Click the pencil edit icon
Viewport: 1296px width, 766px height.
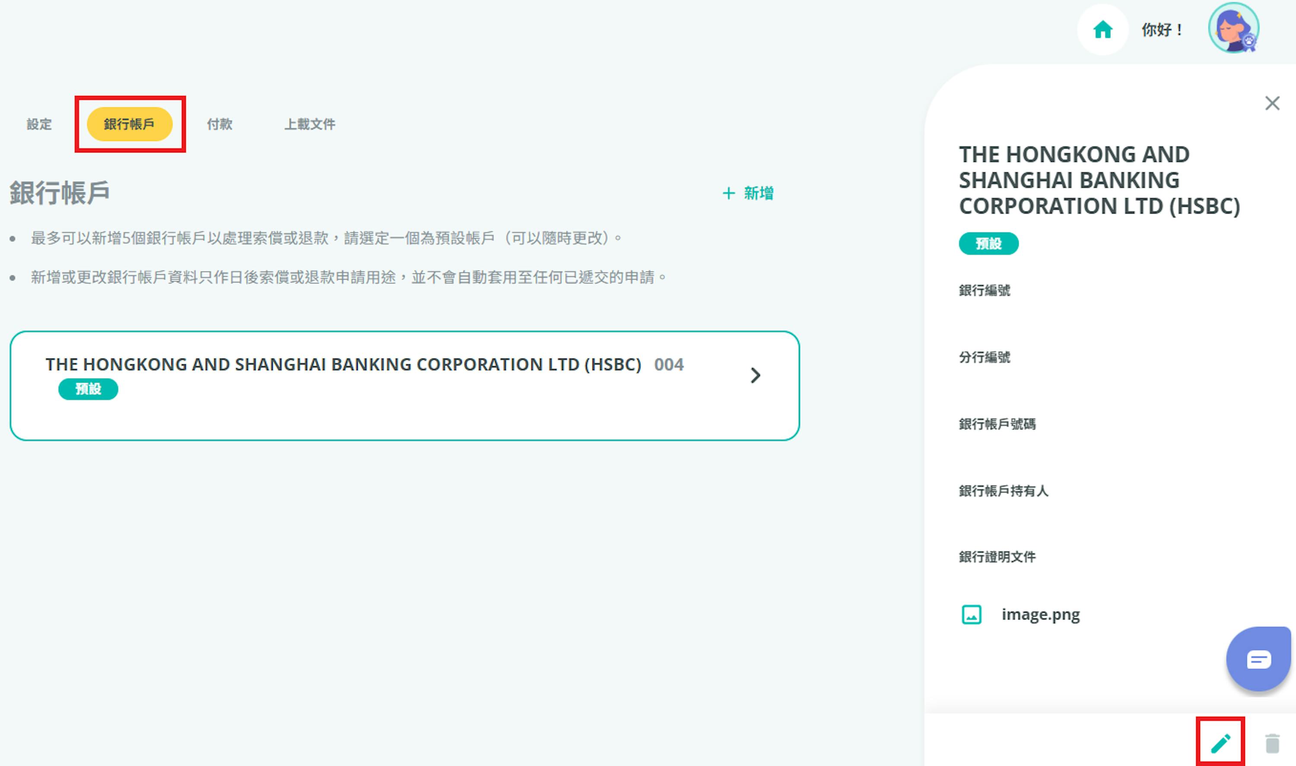point(1221,743)
